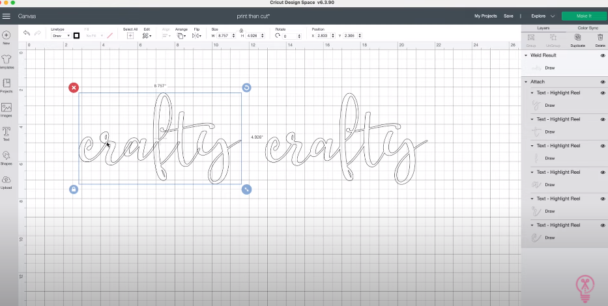
Task: Open the Projects panel
Action: click(x=7, y=86)
